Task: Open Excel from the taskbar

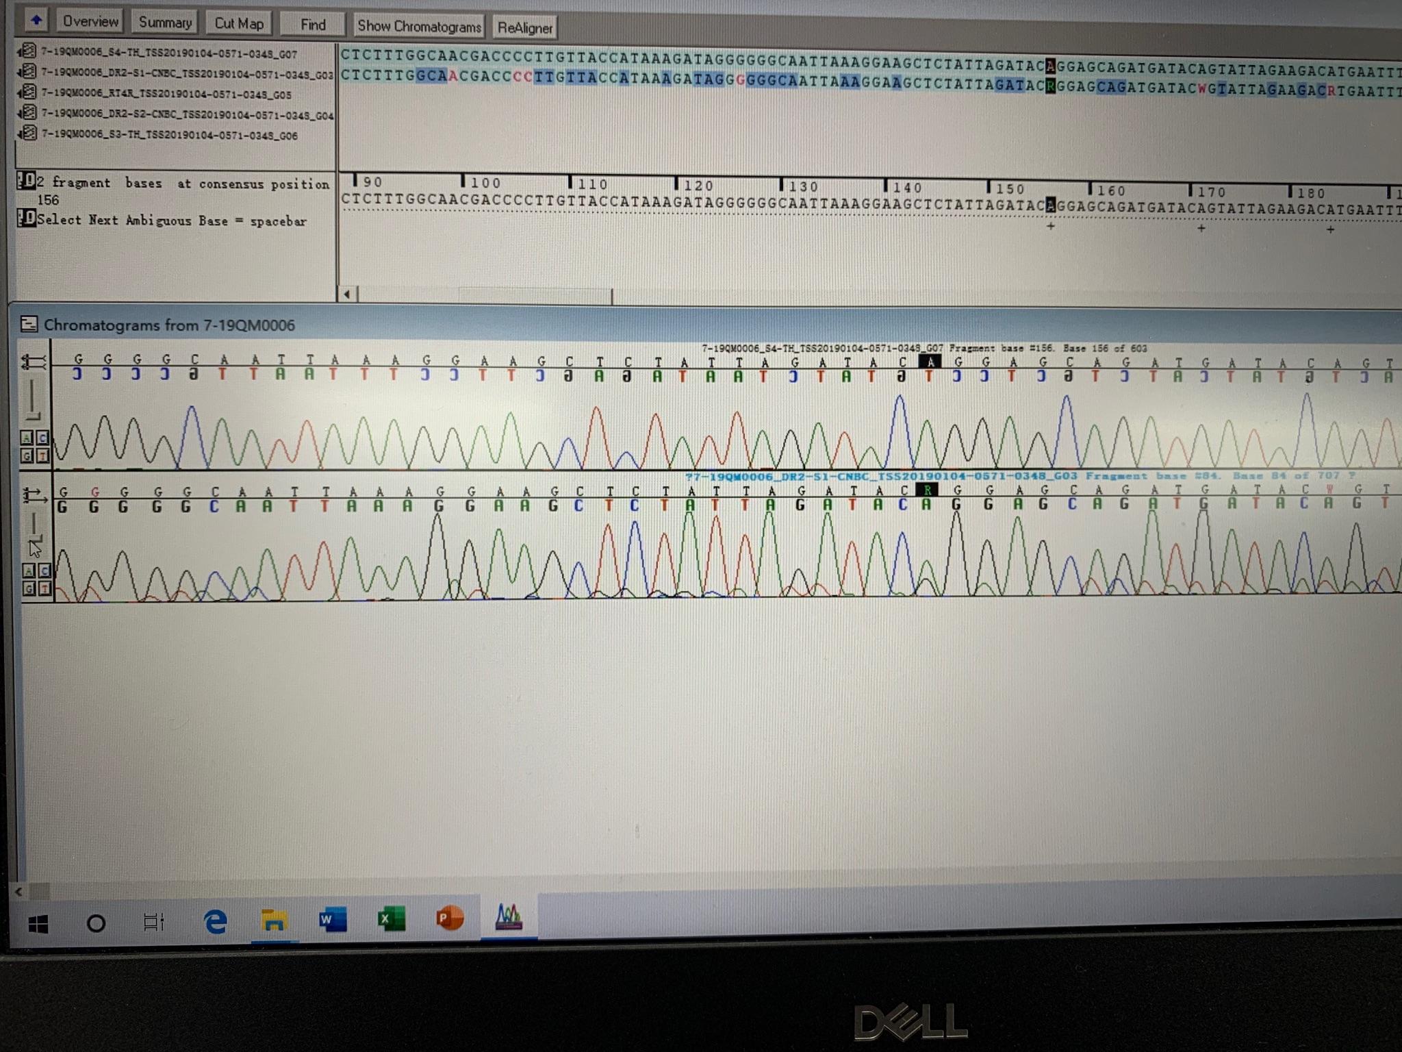Action: pyautogui.click(x=391, y=919)
